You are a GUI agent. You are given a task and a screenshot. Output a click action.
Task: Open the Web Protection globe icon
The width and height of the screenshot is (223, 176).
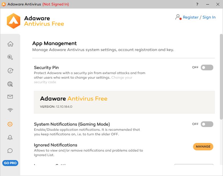(10, 84)
